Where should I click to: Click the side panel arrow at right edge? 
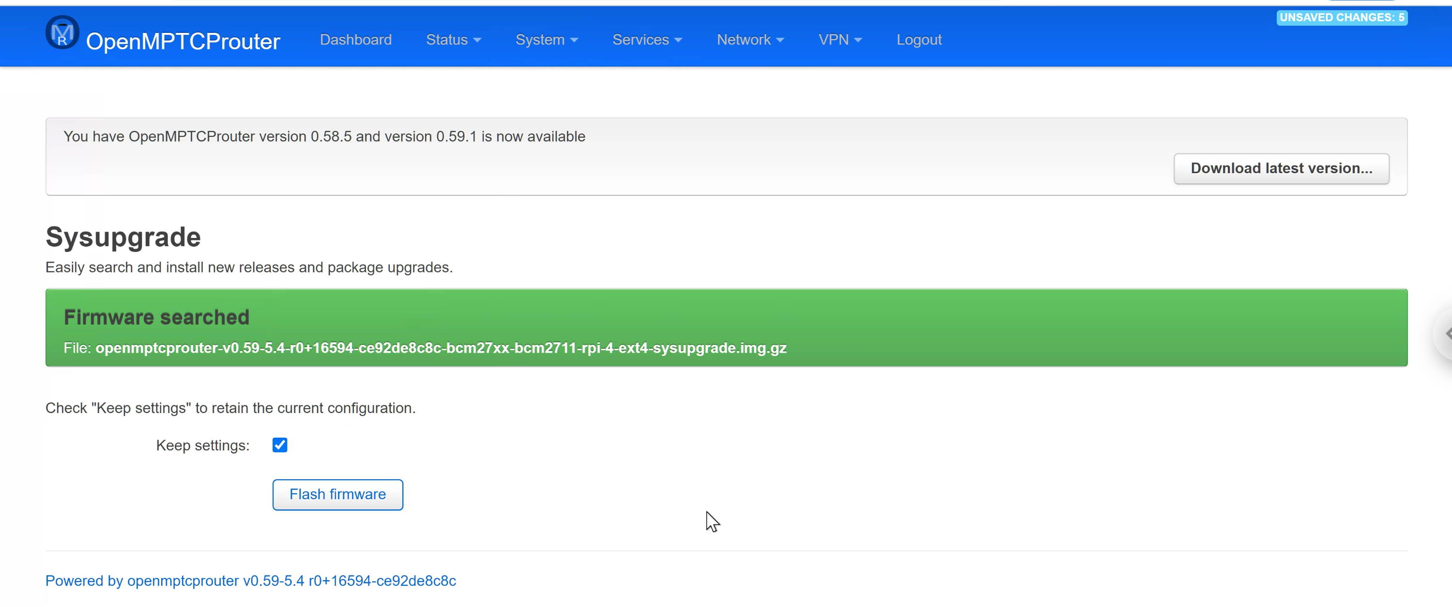(1446, 333)
